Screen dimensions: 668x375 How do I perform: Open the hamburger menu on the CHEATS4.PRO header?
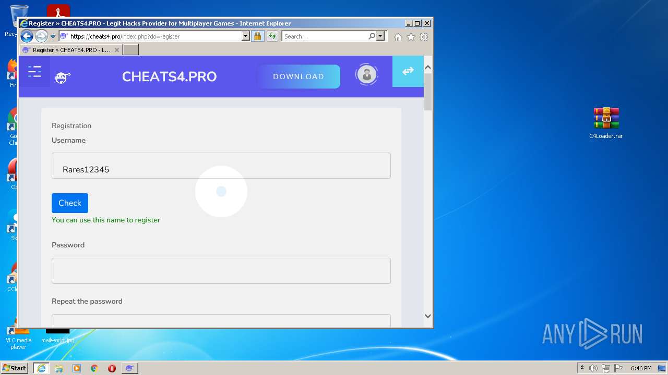click(x=35, y=72)
